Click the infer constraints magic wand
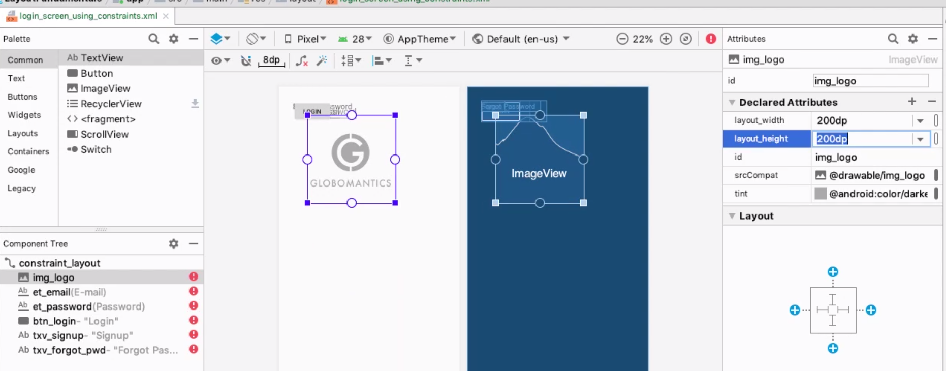The height and width of the screenshot is (371, 946). [322, 60]
